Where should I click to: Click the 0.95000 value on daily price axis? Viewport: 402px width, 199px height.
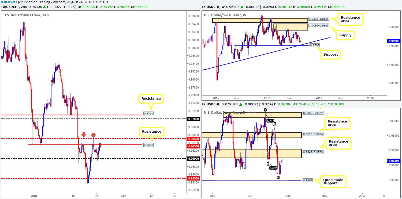click(394, 180)
